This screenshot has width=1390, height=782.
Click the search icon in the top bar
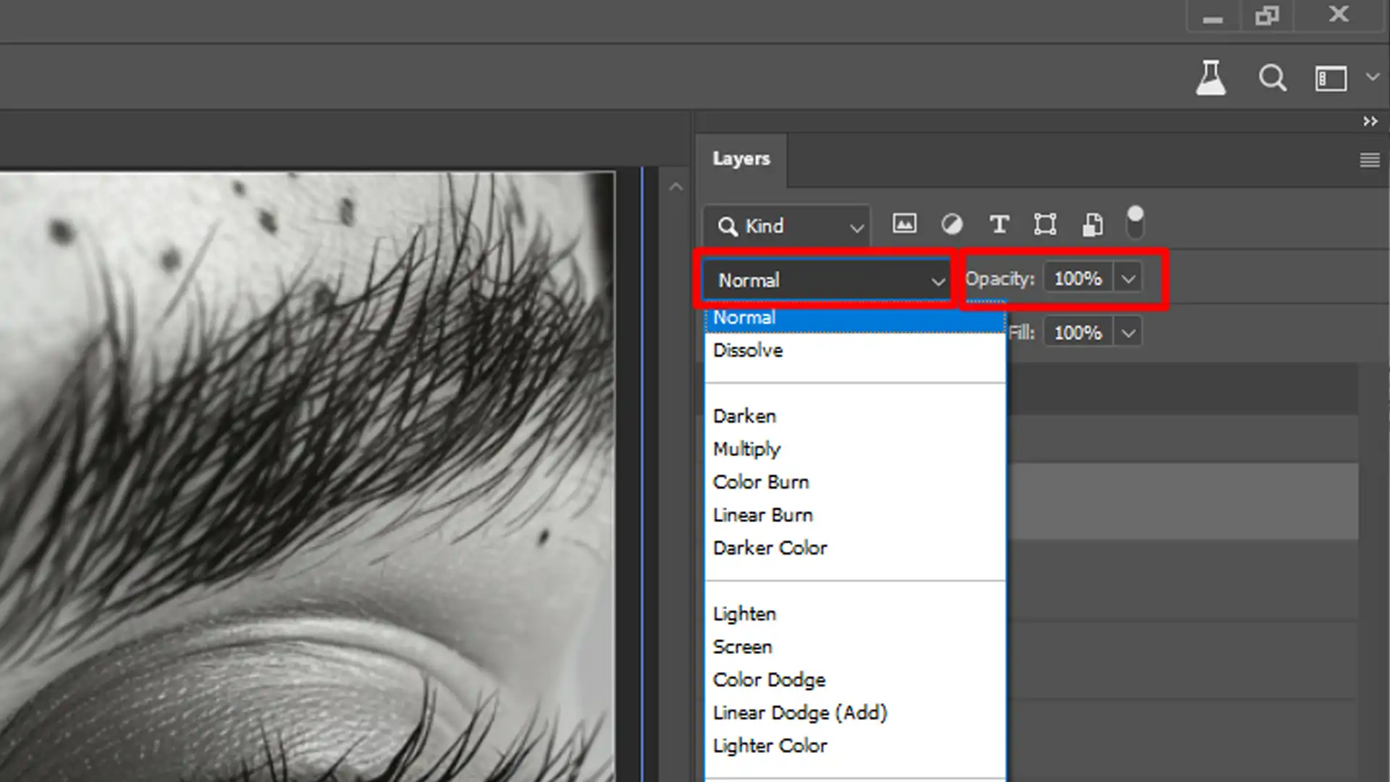1272,78
